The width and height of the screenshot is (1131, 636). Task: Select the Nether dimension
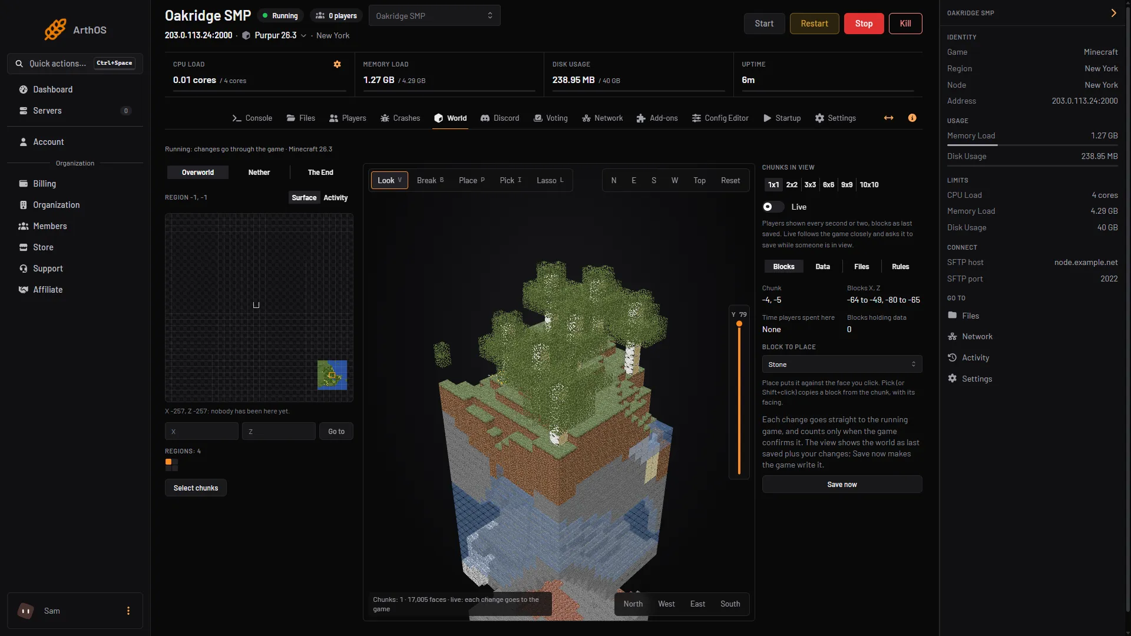259,173
